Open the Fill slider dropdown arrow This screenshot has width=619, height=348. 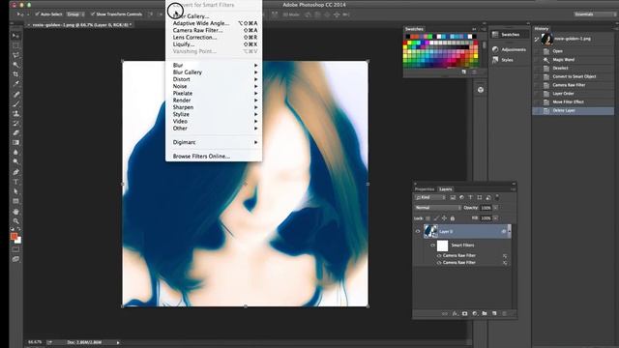pyautogui.click(x=495, y=218)
